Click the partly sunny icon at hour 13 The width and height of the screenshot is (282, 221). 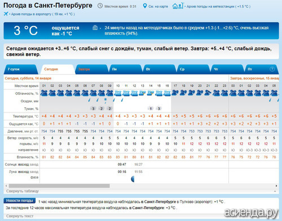143,93
